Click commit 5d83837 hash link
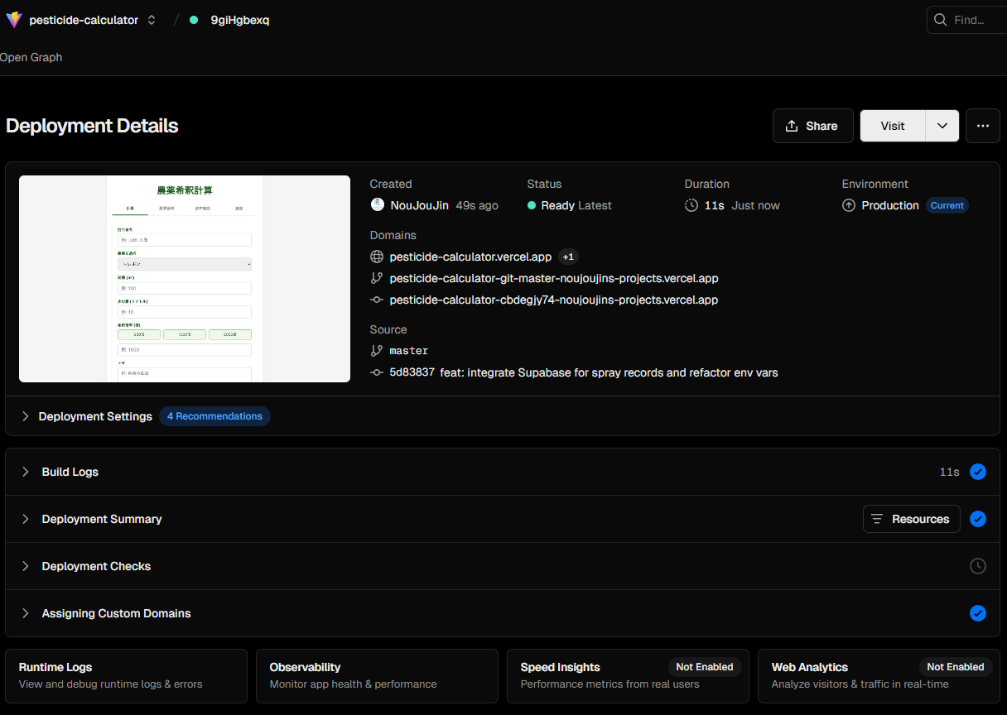The height and width of the screenshot is (715, 1007). [x=412, y=372]
